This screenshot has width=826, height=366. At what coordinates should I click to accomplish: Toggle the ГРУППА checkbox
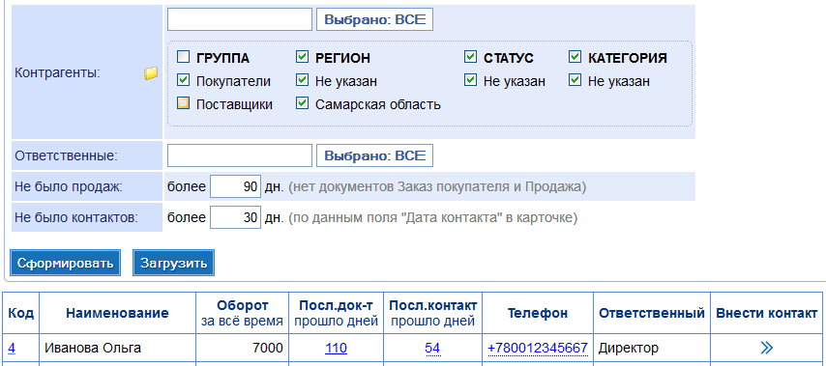coord(183,57)
